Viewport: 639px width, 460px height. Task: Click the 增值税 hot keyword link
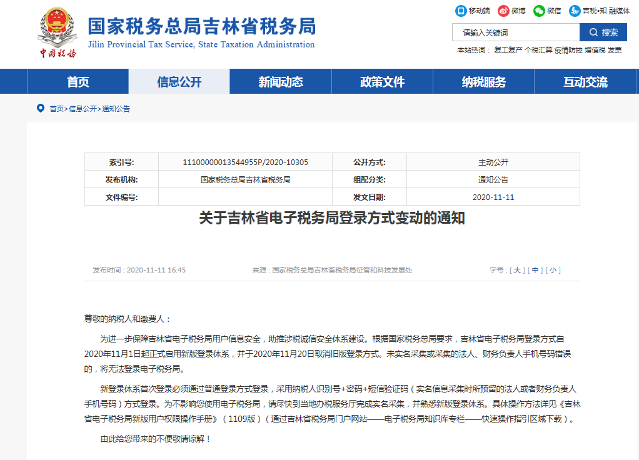point(595,50)
